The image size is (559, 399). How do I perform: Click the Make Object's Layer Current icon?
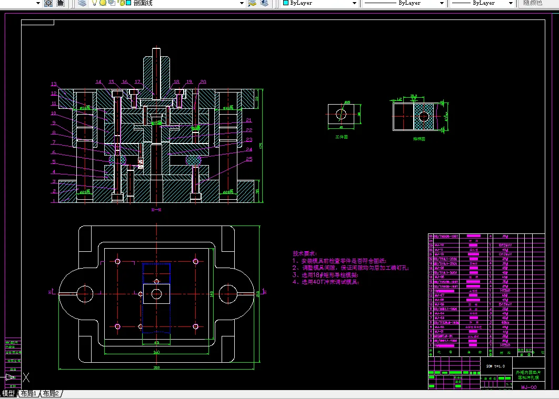tap(252, 3)
